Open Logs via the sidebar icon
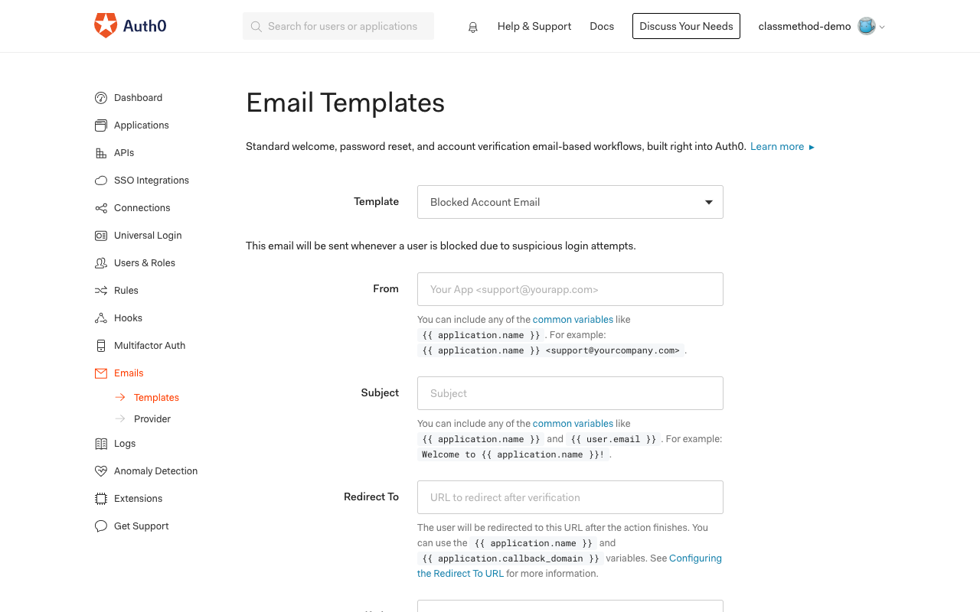Screen dimensions: 980x612 pos(100,443)
